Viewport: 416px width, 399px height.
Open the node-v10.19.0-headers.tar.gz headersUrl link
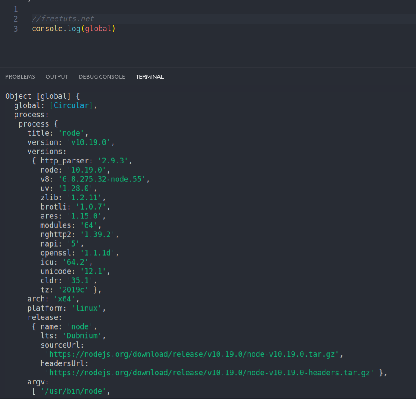[208, 373]
